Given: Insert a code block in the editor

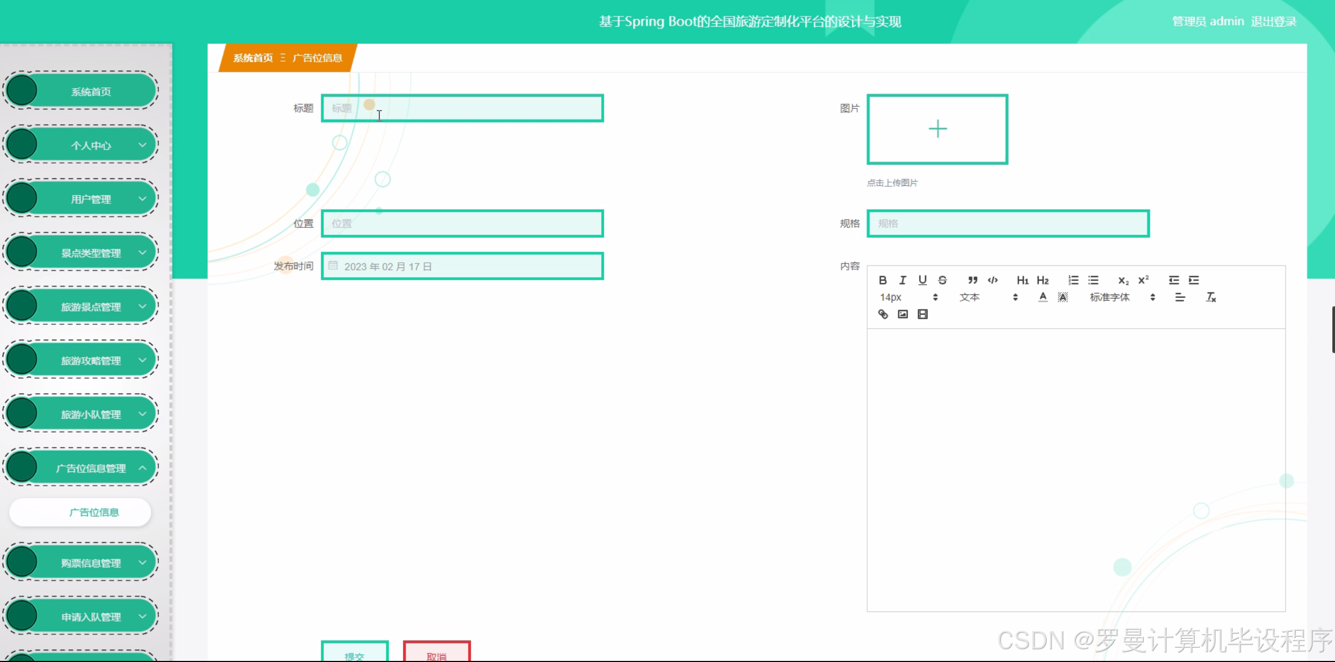Looking at the screenshot, I should point(992,280).
